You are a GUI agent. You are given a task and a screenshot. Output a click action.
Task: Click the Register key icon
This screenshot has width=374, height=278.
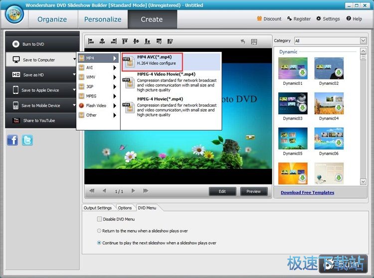(x=289, y=18)
